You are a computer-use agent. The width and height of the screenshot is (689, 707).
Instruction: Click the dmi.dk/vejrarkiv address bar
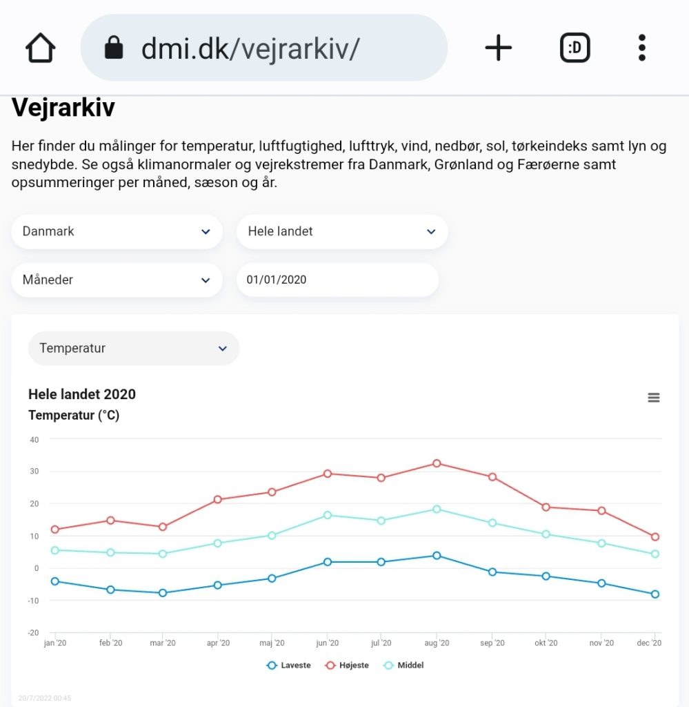[264, 48]
